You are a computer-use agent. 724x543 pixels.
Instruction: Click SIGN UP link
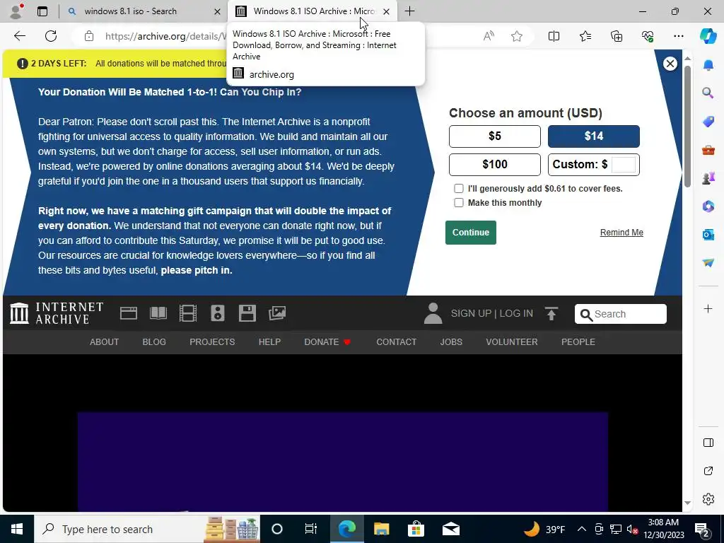(471, 313)
